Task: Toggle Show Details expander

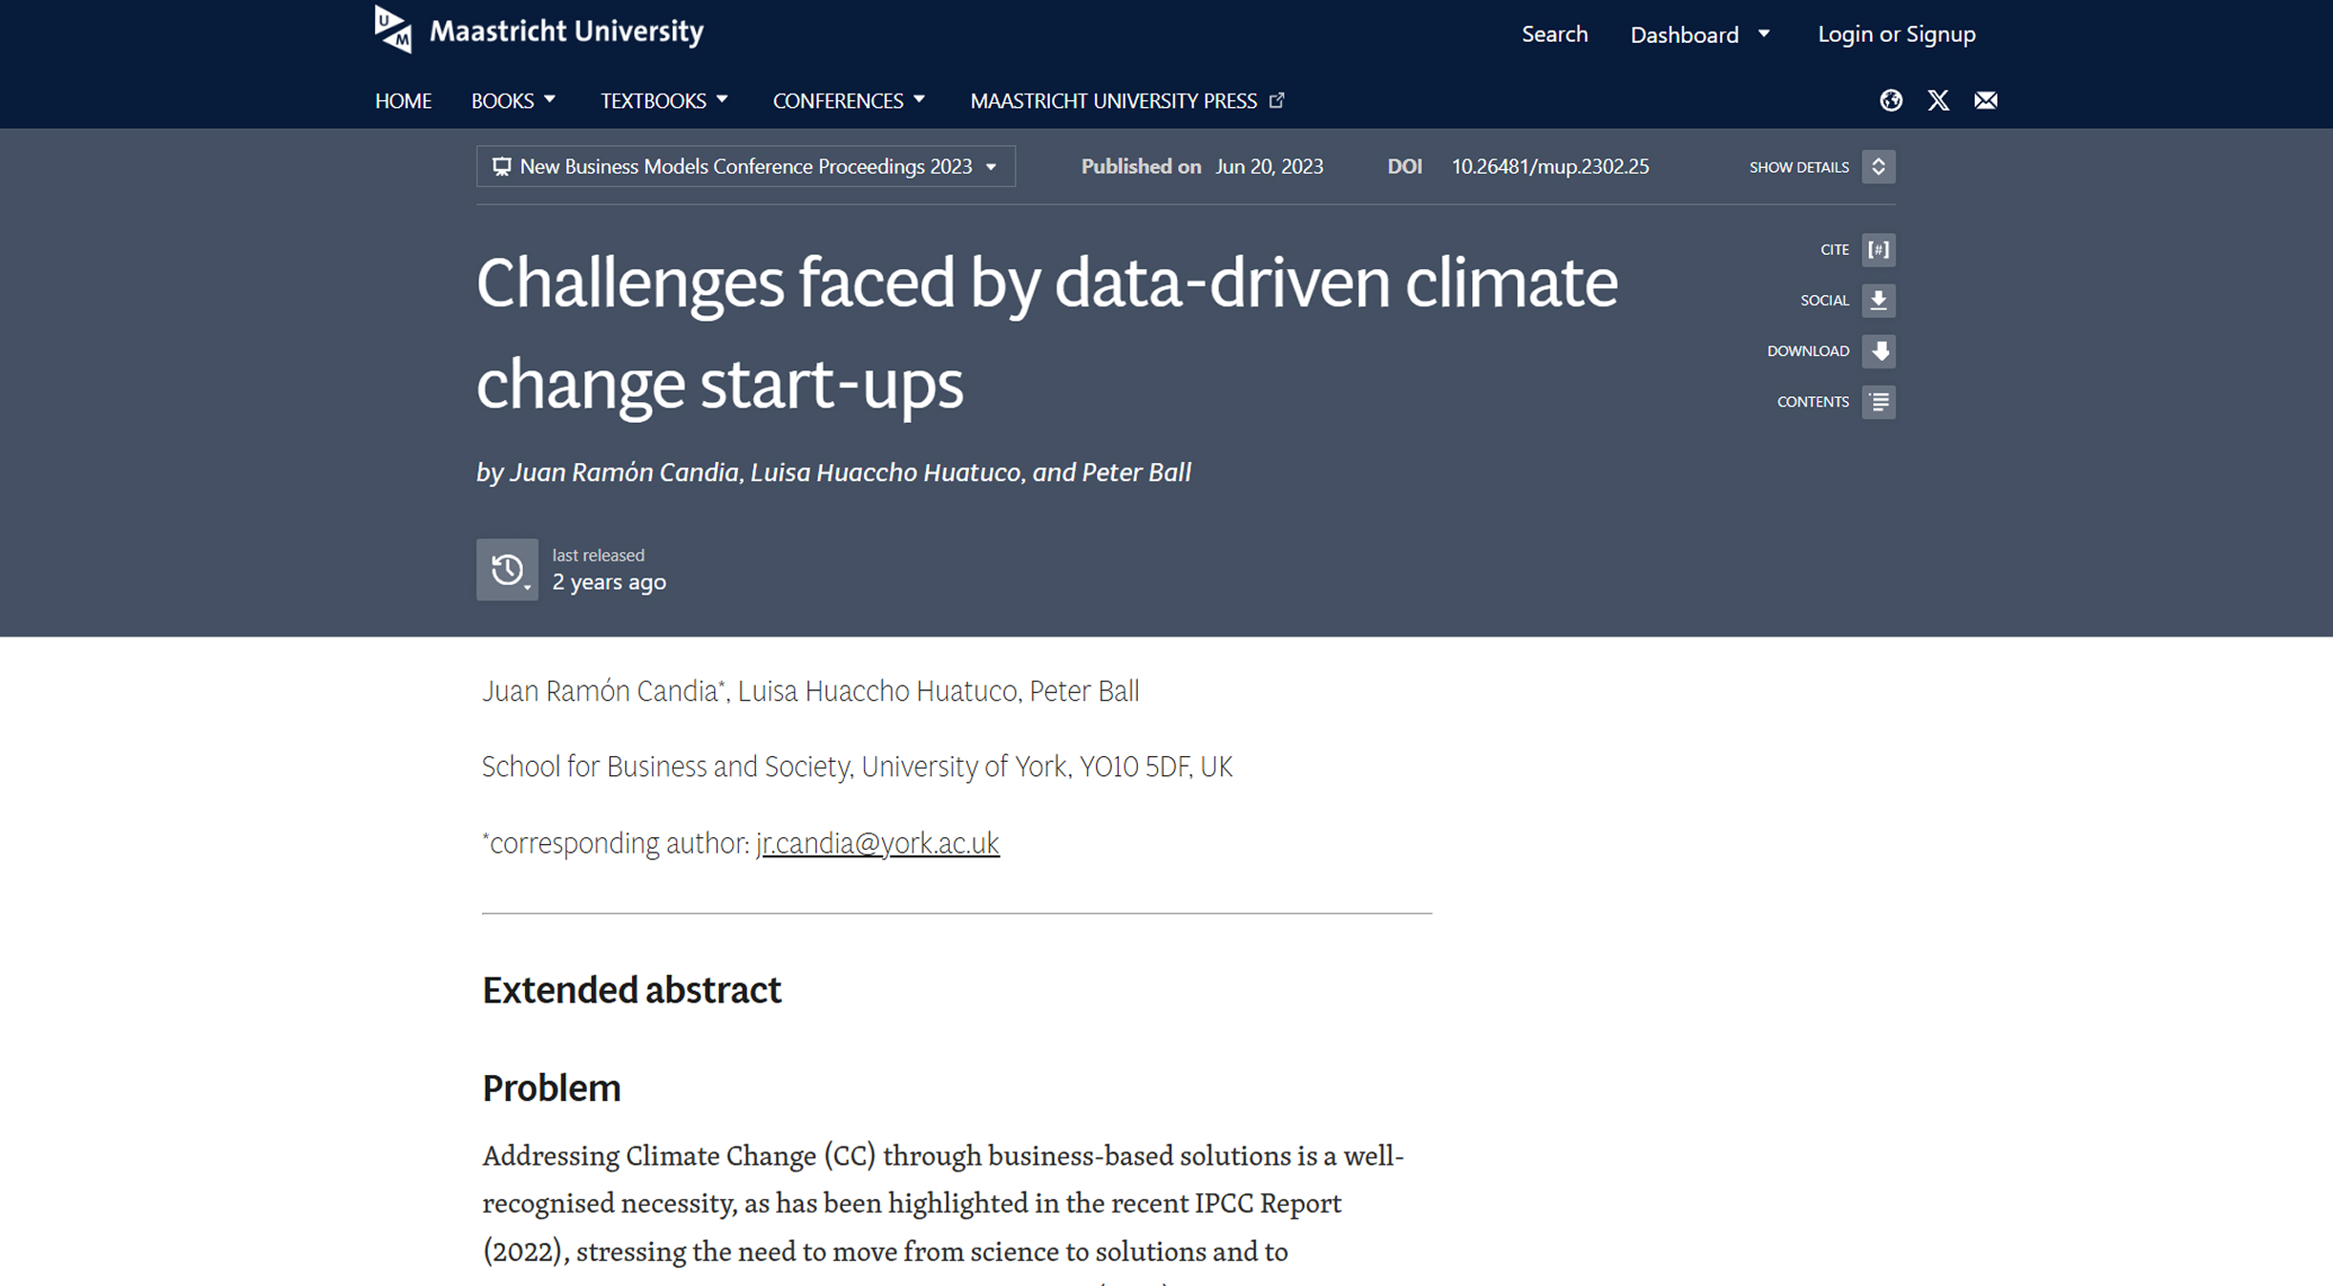Action: pos(1878,167)
